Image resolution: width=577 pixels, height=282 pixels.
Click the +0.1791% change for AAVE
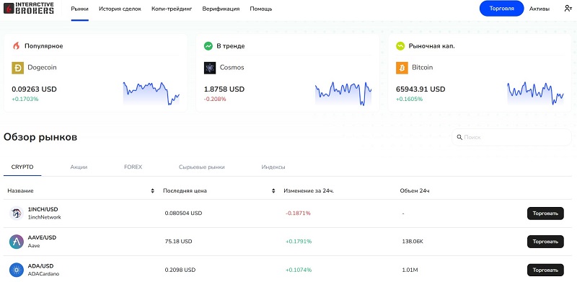(x=299, y=242)
